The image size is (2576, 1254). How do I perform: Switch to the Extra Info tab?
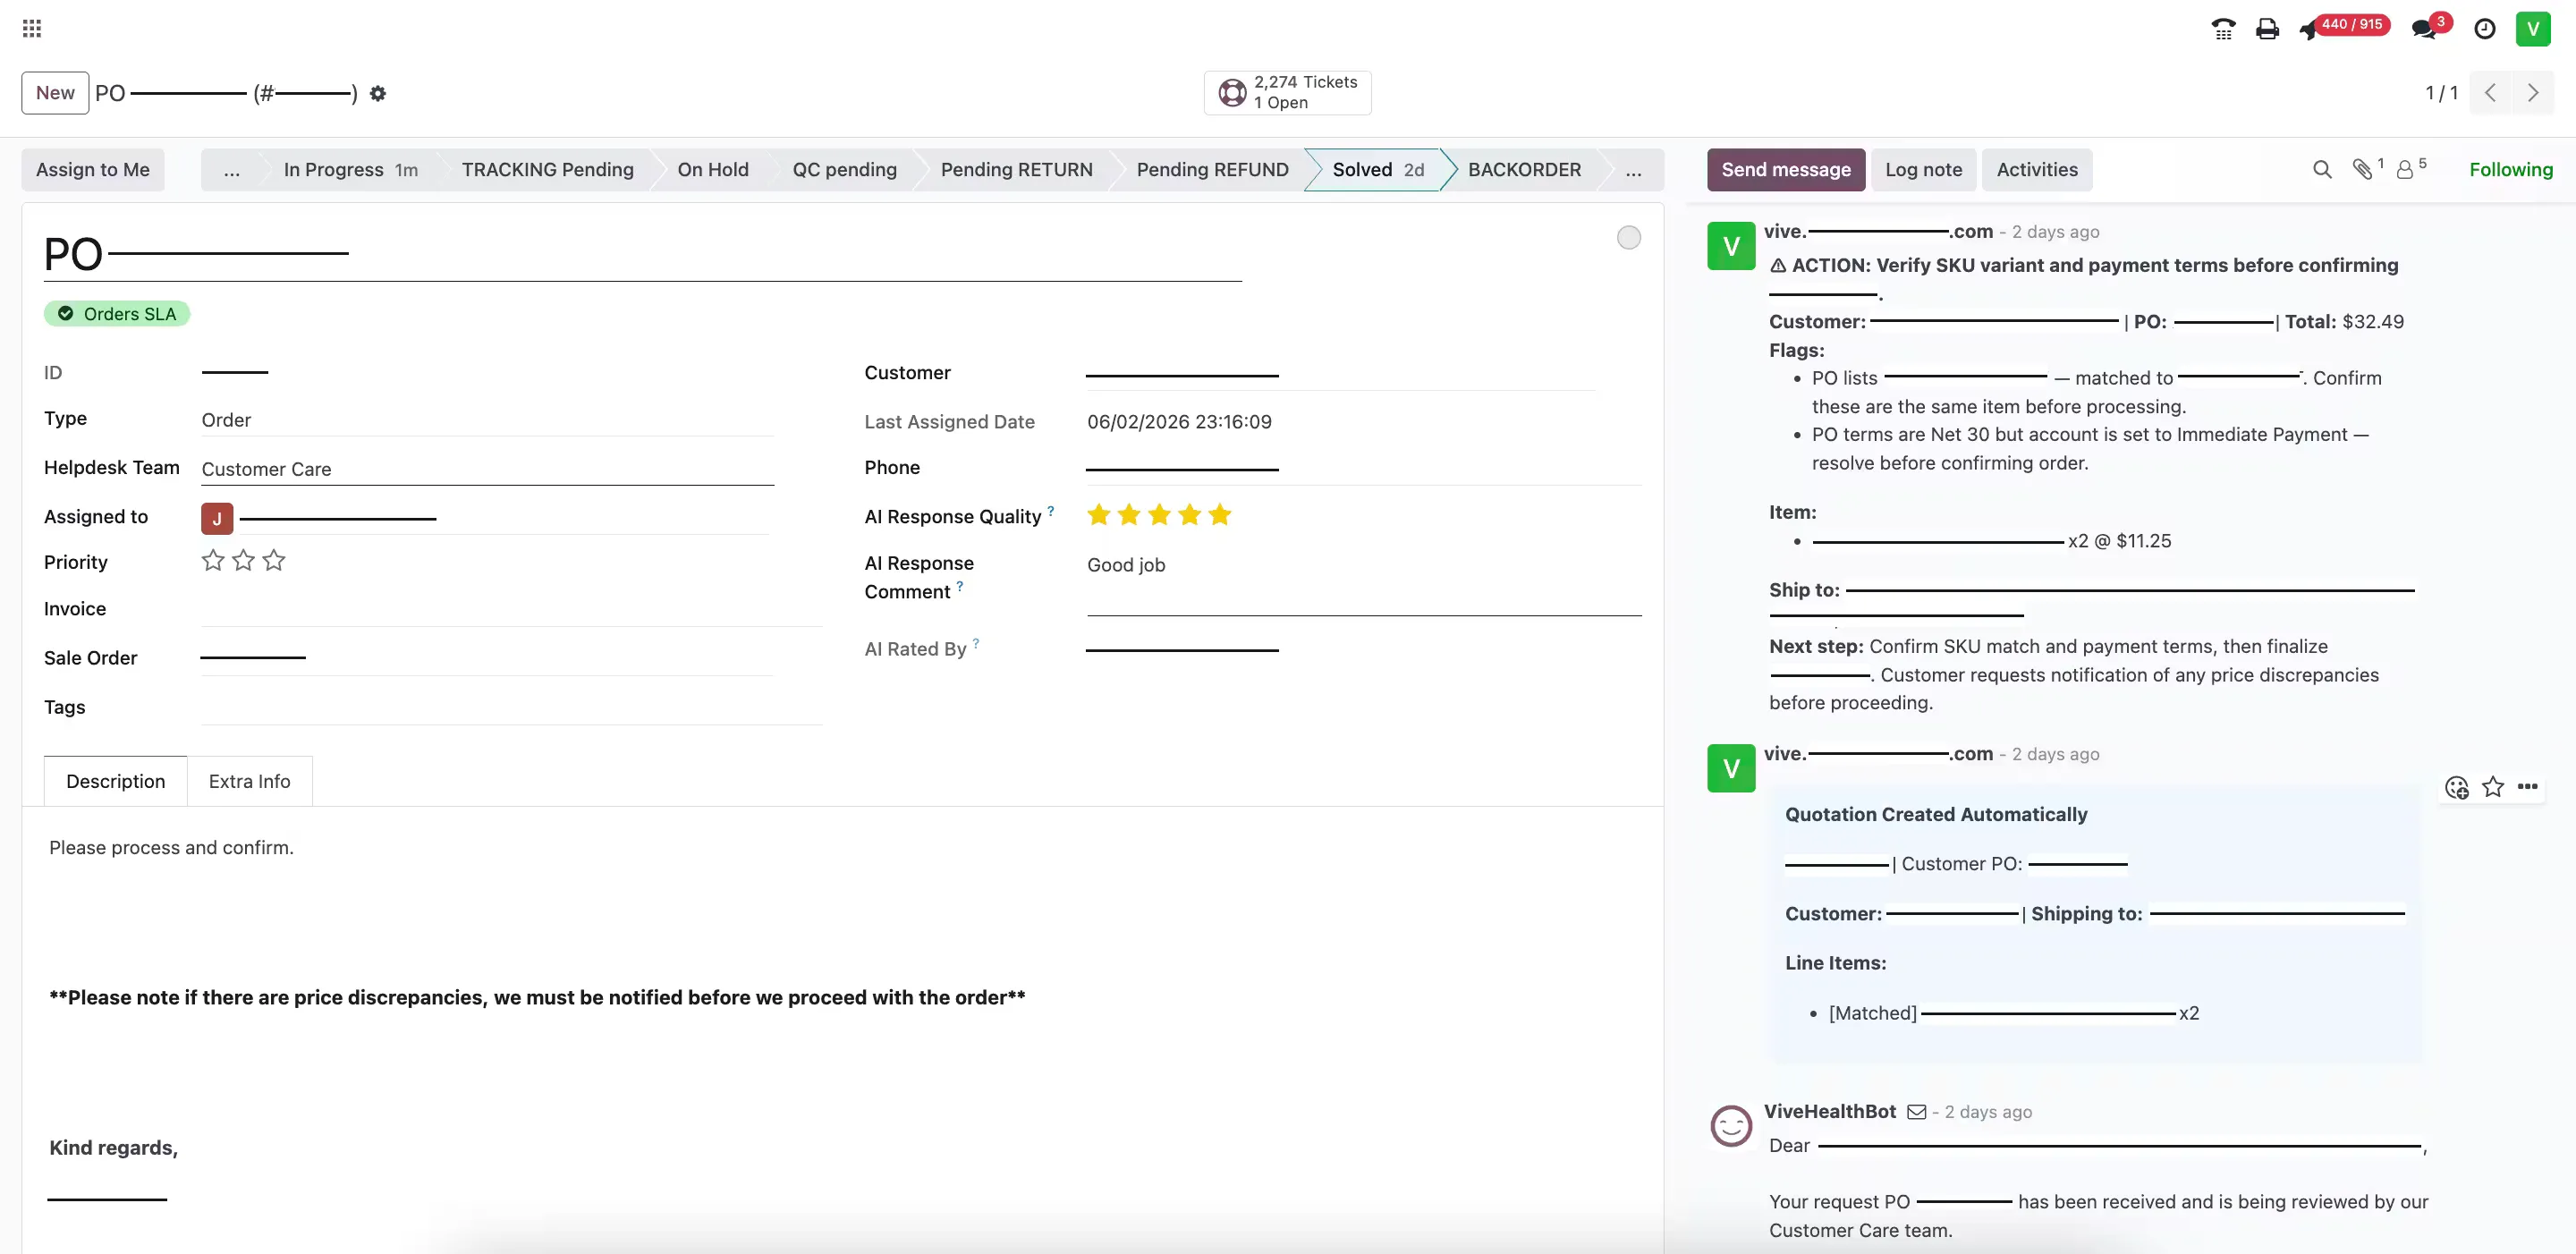pos(249,782)
